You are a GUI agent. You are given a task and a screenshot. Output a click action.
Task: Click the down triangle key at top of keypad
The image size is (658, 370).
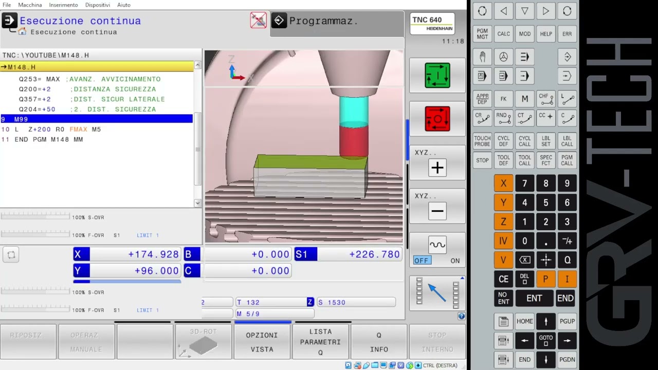pos(524,11)
